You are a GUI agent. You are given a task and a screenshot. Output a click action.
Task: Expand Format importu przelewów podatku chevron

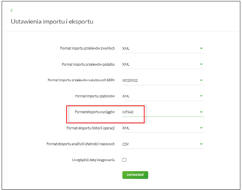pos(201,64)
